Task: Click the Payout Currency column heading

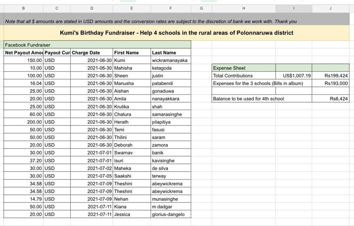Action: click(57, 53)
